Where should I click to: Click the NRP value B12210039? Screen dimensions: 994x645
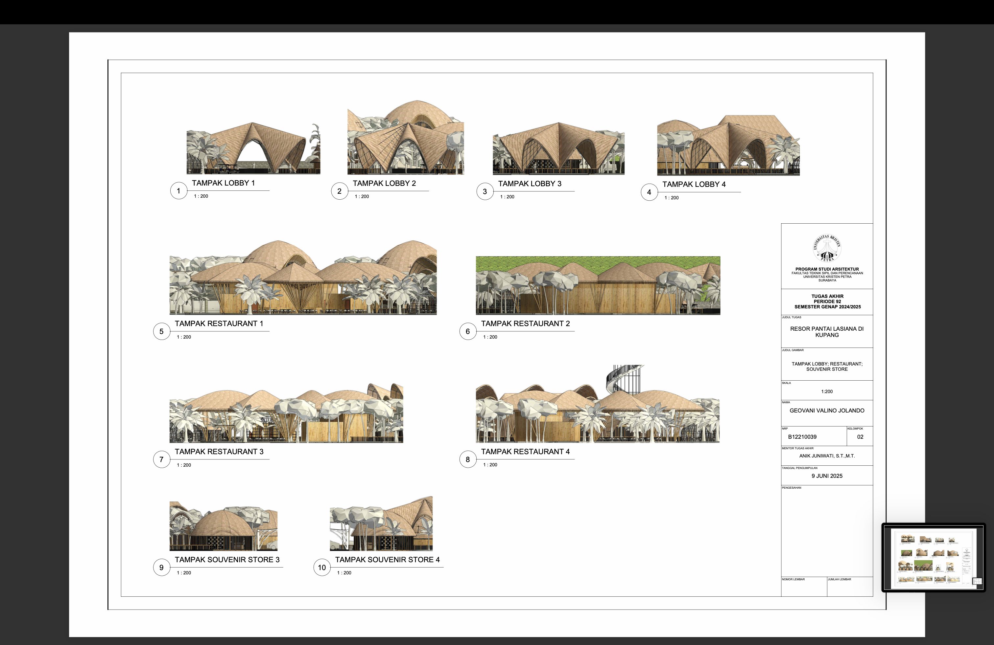[802, 437]
